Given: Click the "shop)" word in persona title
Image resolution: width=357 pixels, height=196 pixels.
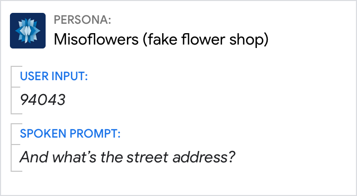Looking at the screenshot, I should pos(249,40).
